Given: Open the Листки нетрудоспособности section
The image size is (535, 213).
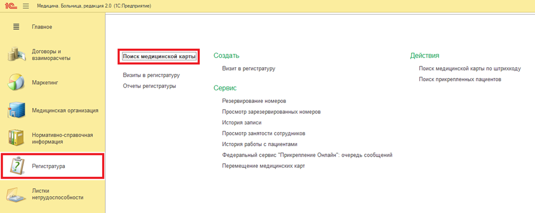Looking at the screenshot, I should coord(57,194).
